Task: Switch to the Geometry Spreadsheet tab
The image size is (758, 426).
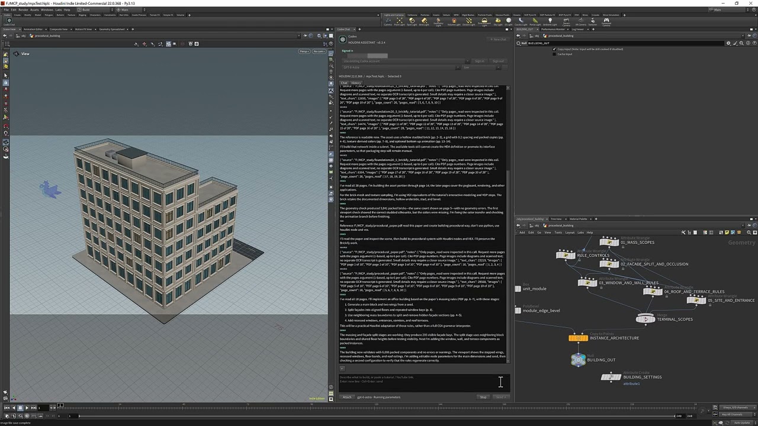Action: (112, 29)
